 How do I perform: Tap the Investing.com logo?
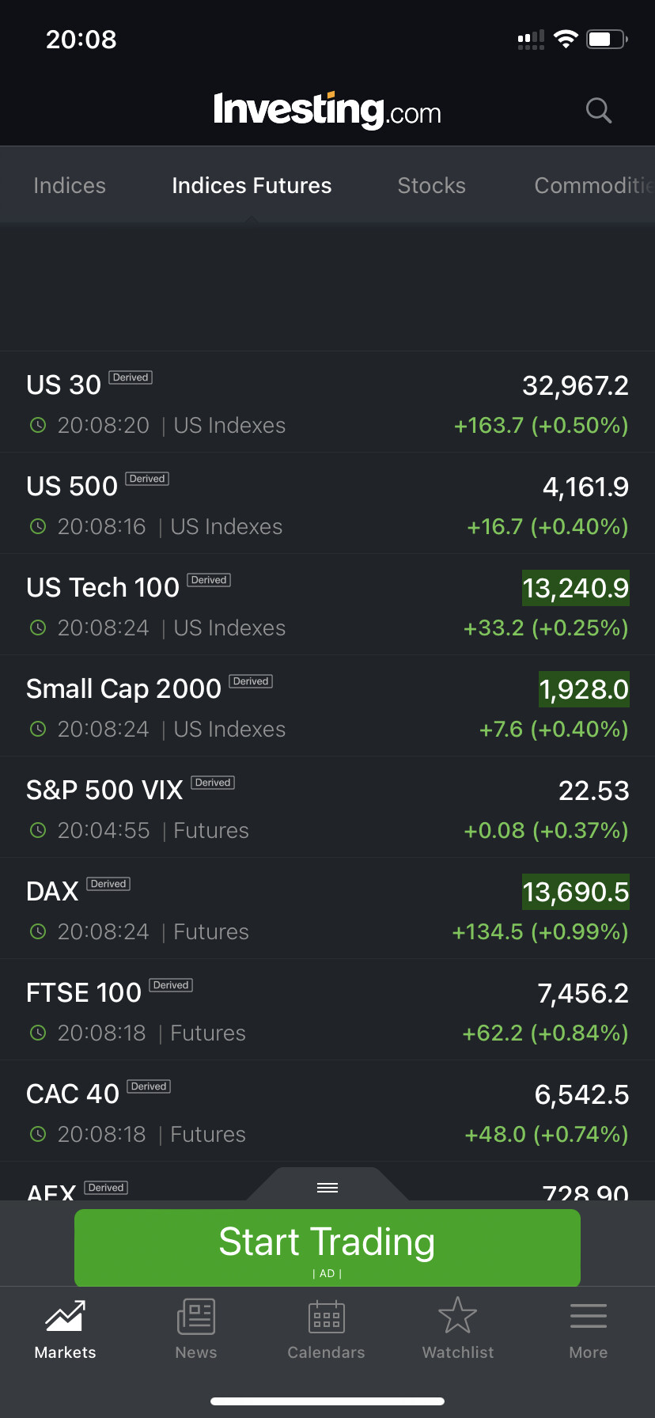click(327, 111)
